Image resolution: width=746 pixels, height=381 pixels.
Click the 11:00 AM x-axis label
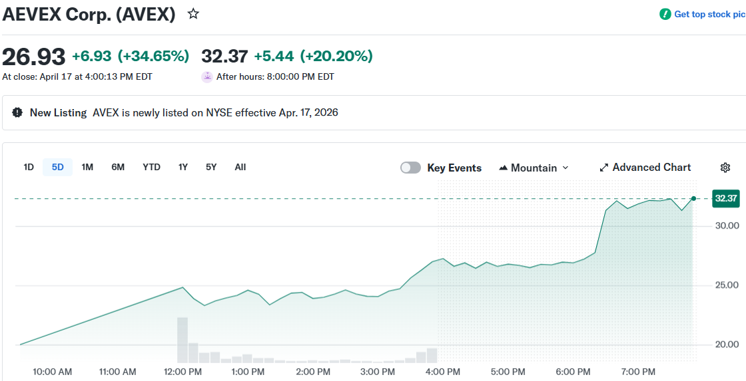tap(116, 372)
